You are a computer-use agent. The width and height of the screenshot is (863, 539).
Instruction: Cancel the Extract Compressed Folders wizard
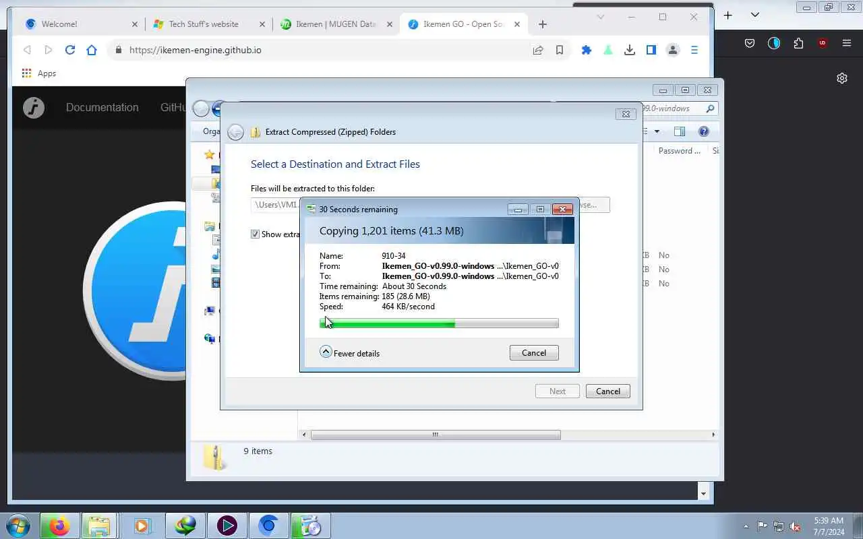(x=608, y=391)
